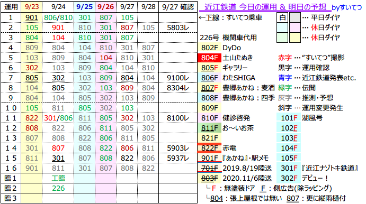Viewport: 366px width, 204px height.
Task: Select the red 9/26 column header
Action: (105, 7)
